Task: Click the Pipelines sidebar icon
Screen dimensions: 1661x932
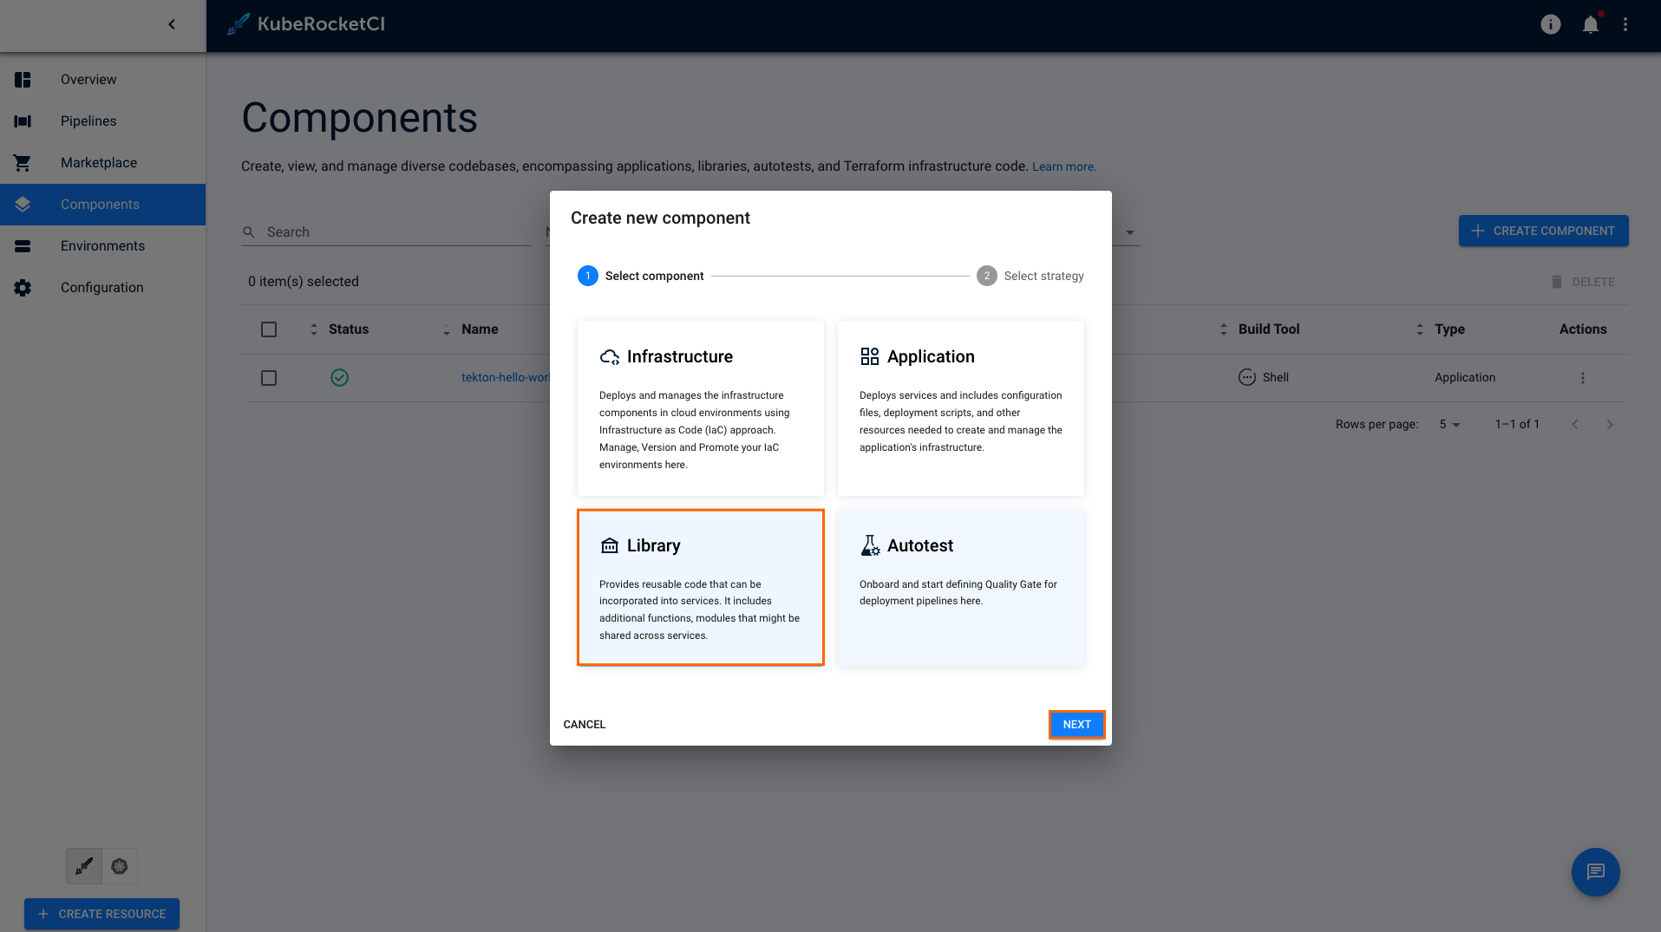Action: [23, 121]
